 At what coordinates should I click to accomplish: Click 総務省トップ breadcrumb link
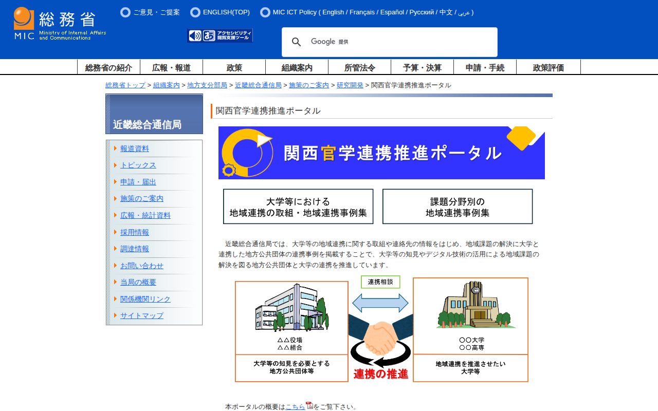click(x=125, y=85)
